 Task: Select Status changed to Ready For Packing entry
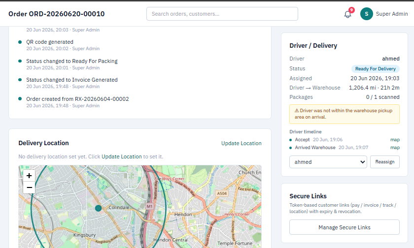click(x=72, y=61)
